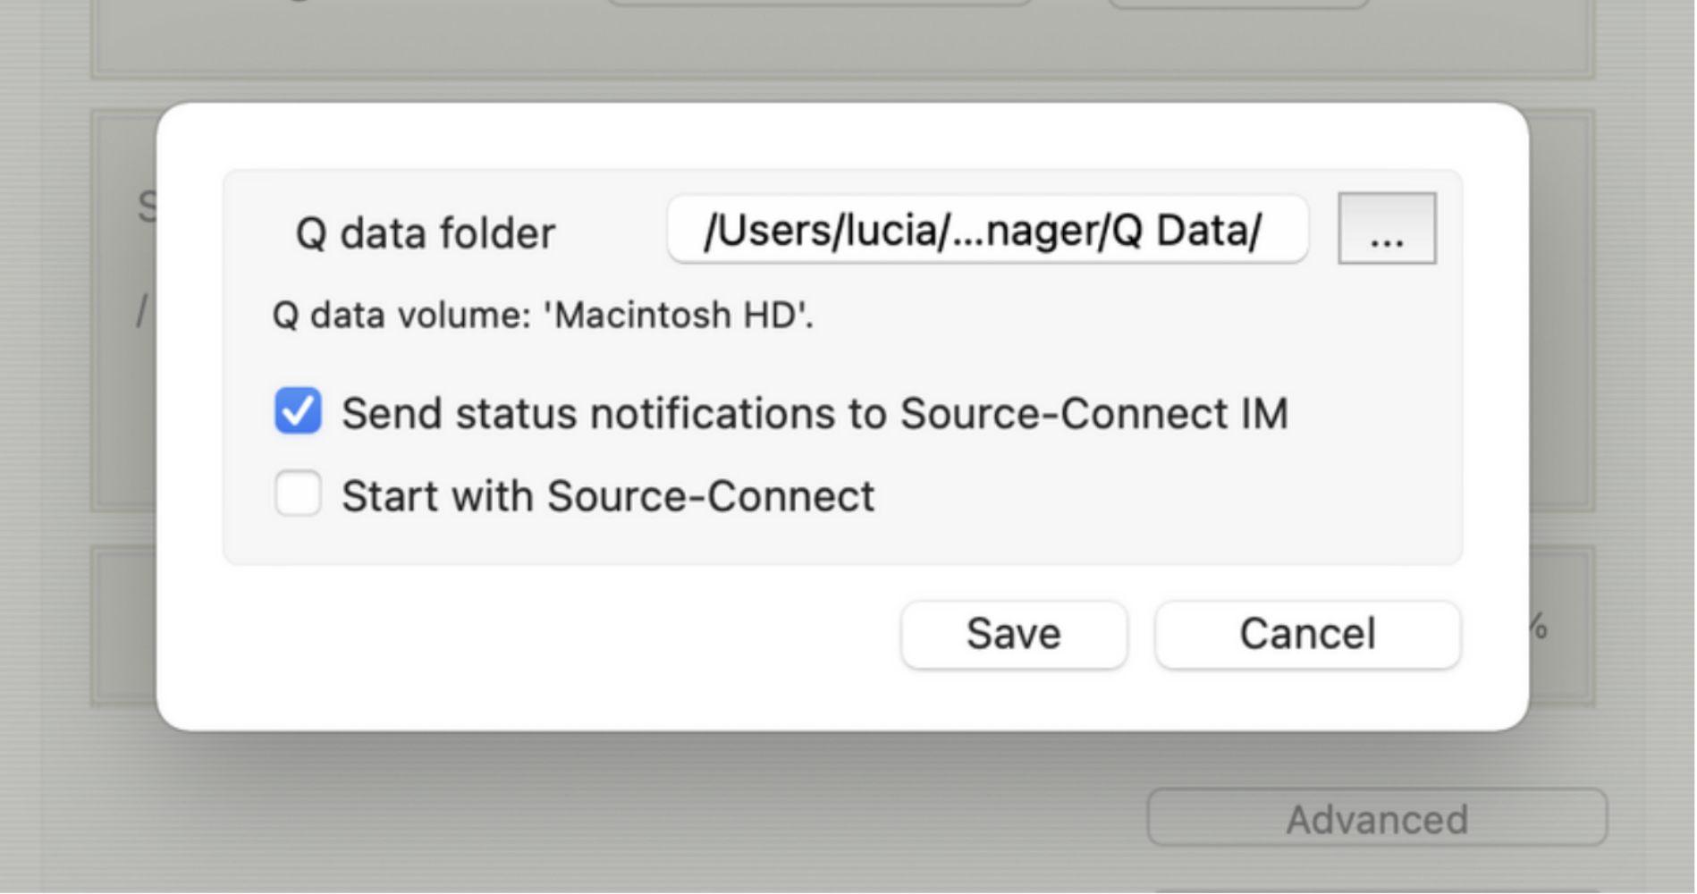This screenshot has height=894, width=1697.
Task: Save the Q data settings
Action: pyautogui.click(x=1014, y=635)
